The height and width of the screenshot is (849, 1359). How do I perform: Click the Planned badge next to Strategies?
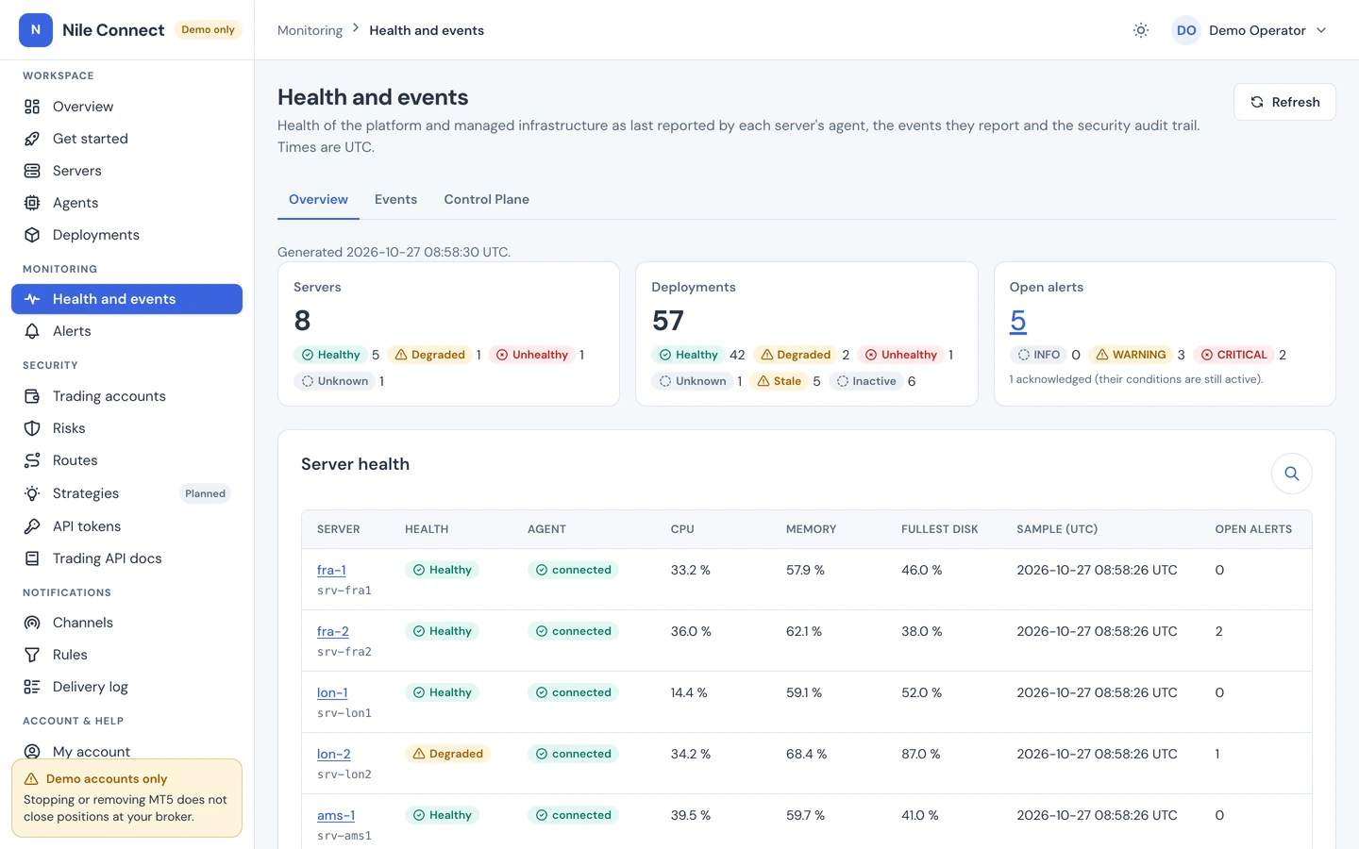pyautogui.click(x=205, y=493)
